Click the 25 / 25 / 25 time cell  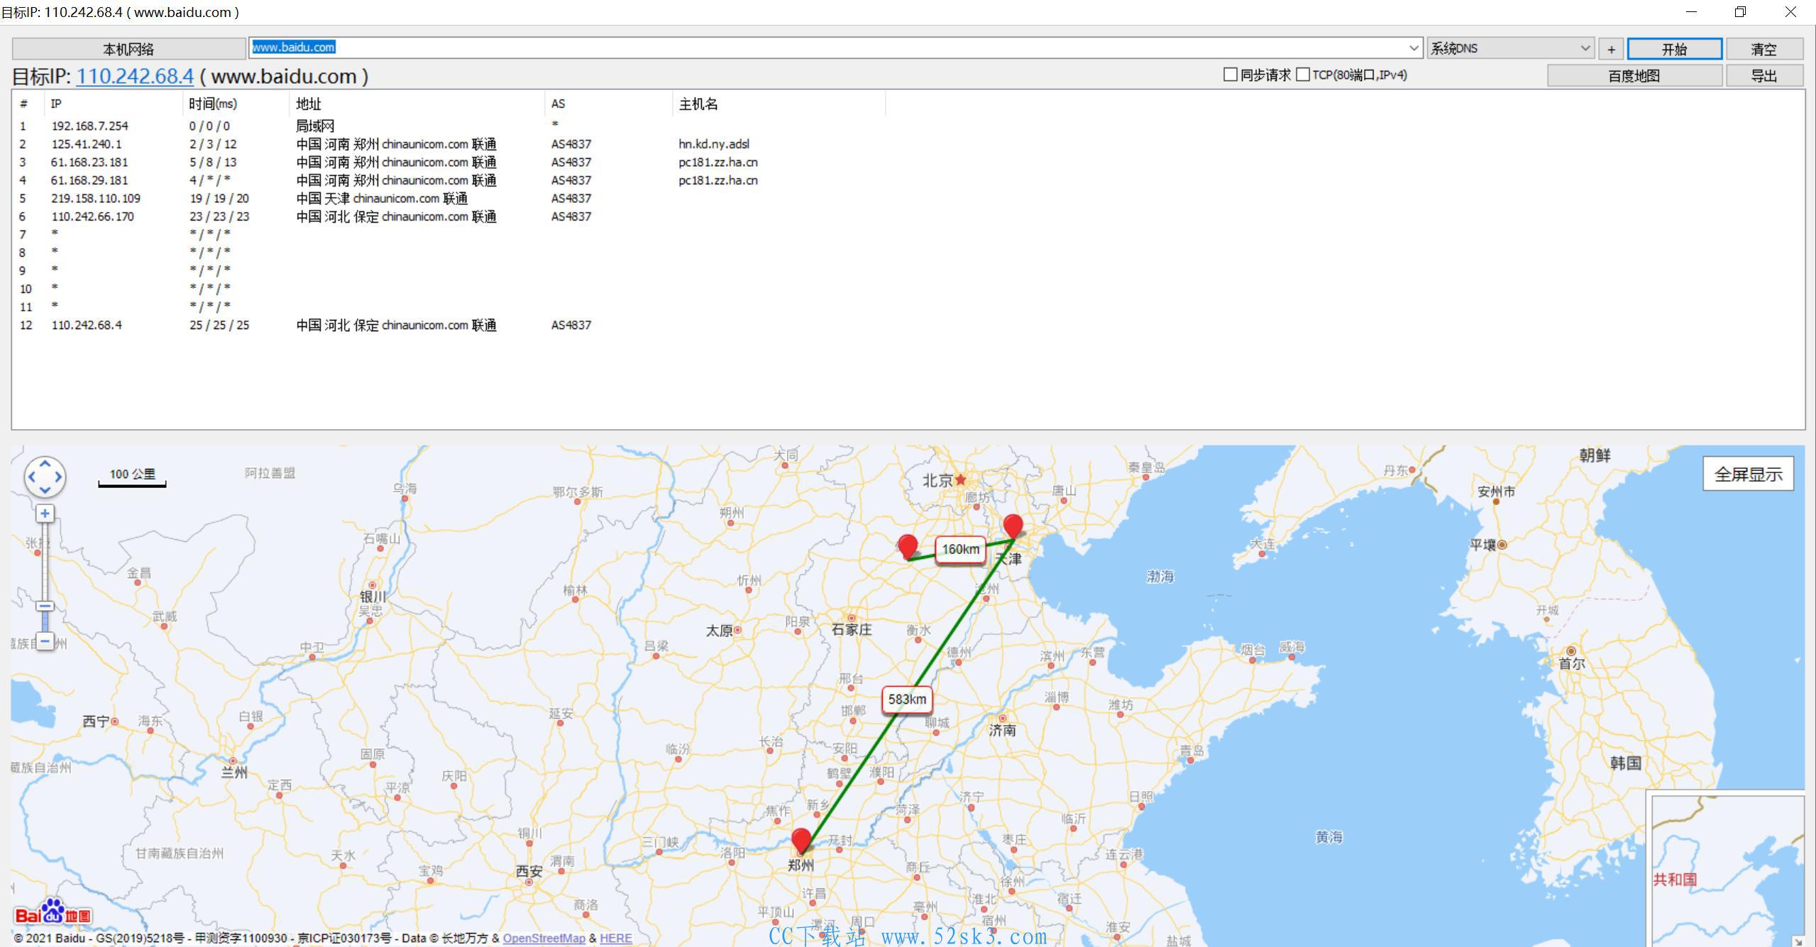[219, 325]
